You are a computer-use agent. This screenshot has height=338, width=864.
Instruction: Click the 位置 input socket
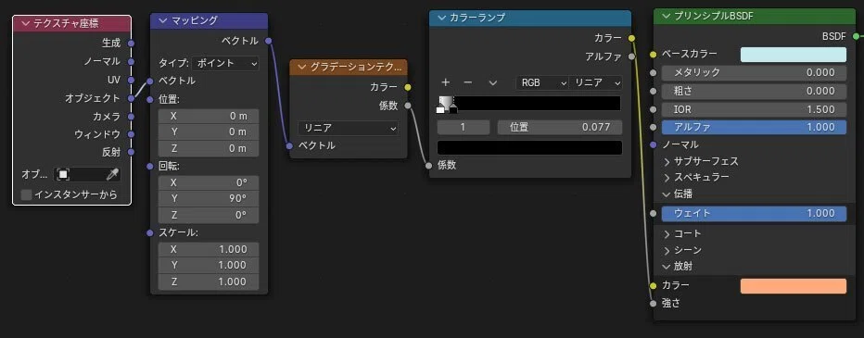pos(150,100)
